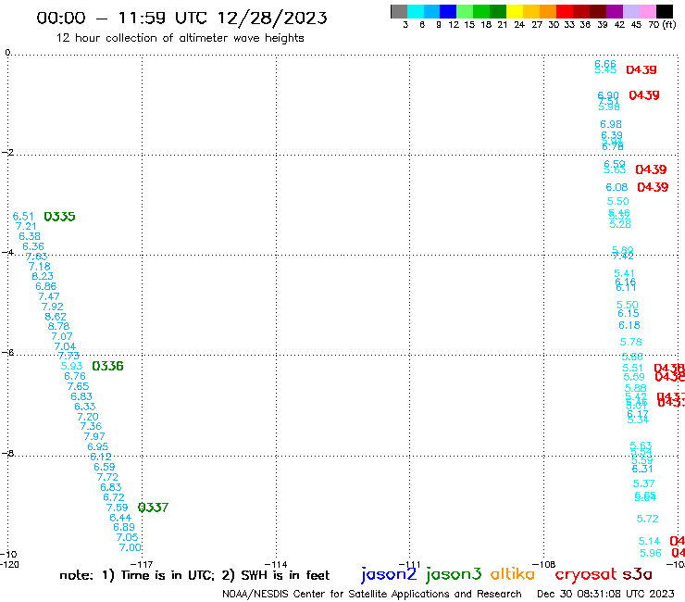685x602 pixels.
Task: Click the wave height value '7.59'
Action: pyautogui.click(x=117, y=508)
